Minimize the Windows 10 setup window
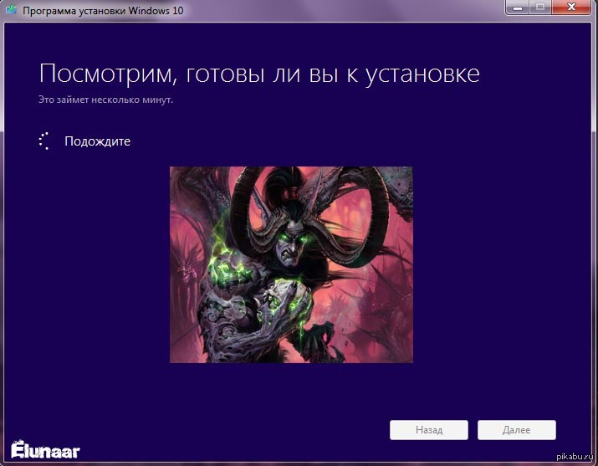The image size is (598, 466). (x=517, y=7)
